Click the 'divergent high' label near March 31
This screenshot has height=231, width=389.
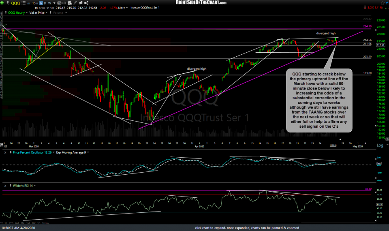(x=197, y=69)
